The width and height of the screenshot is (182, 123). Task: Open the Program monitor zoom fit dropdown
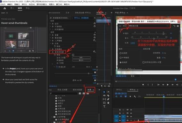[136, 76]
